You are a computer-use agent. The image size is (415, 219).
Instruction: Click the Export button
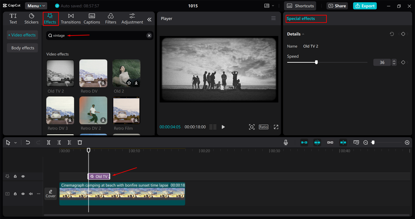(x=364, y=6)
